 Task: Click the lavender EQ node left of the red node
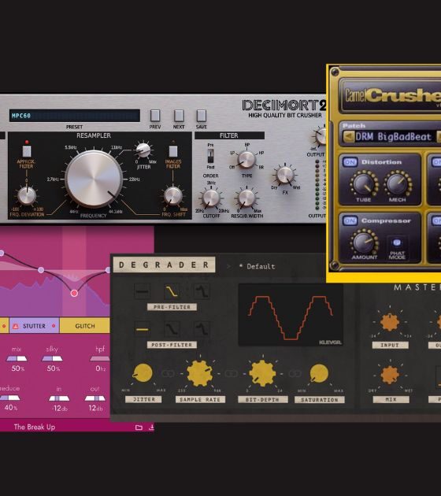tap(41, 270)
